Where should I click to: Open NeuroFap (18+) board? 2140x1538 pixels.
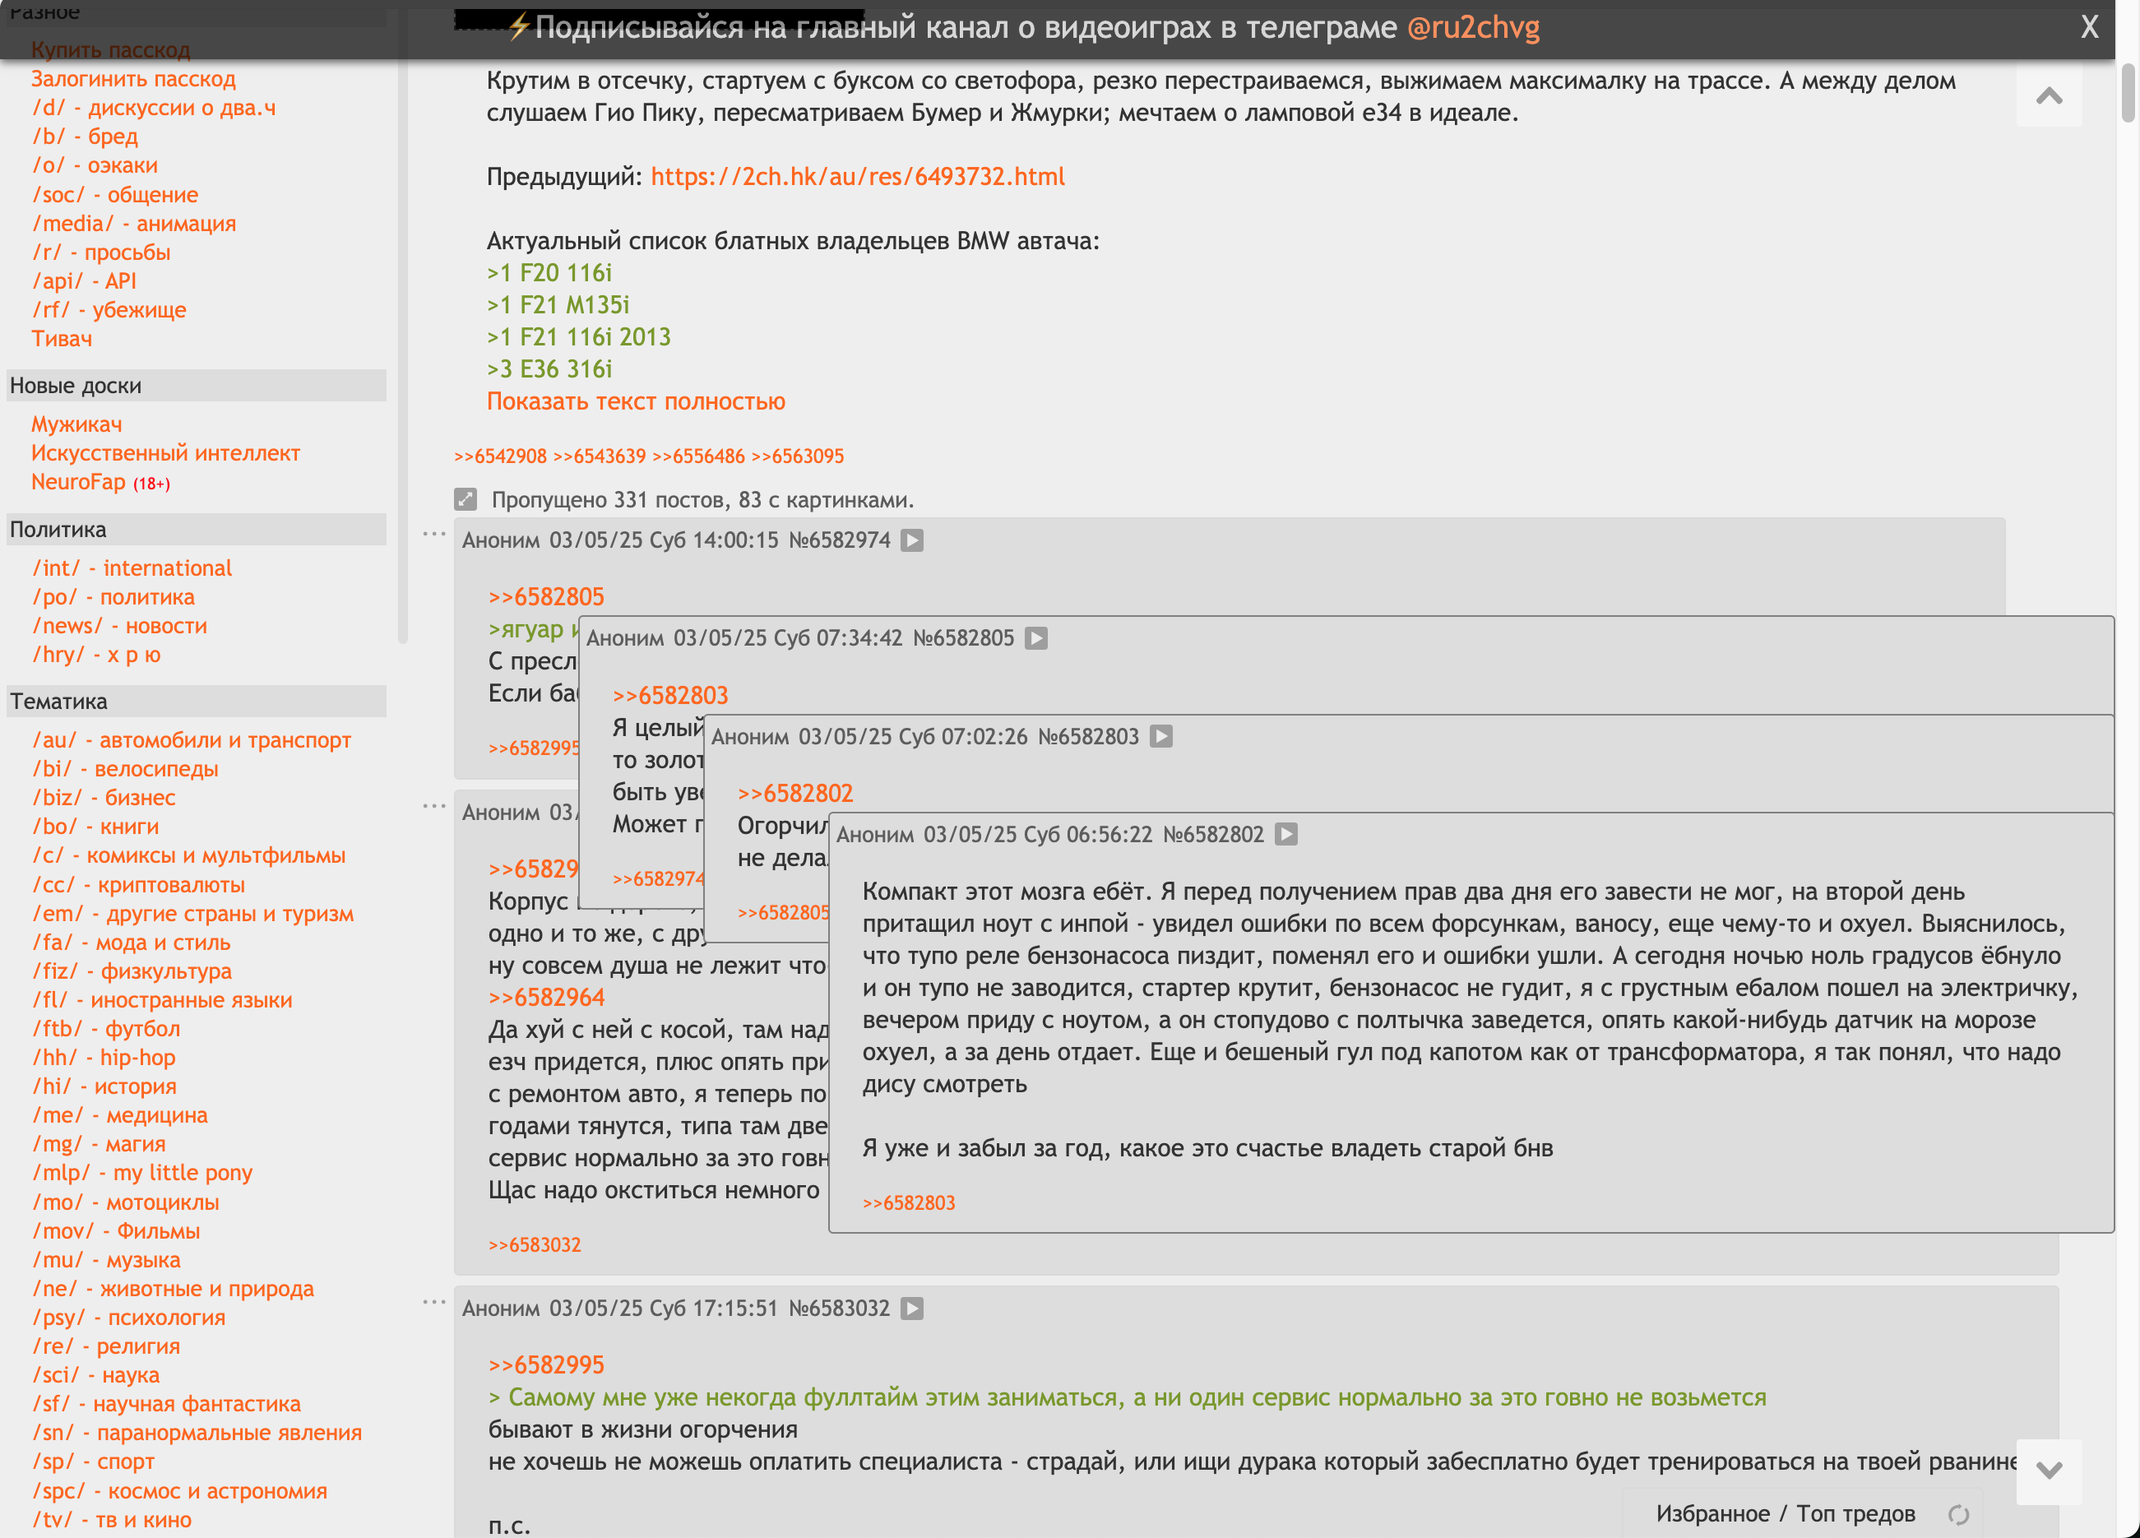101,482
